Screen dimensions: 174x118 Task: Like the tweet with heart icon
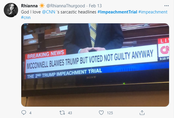(101, 113)
